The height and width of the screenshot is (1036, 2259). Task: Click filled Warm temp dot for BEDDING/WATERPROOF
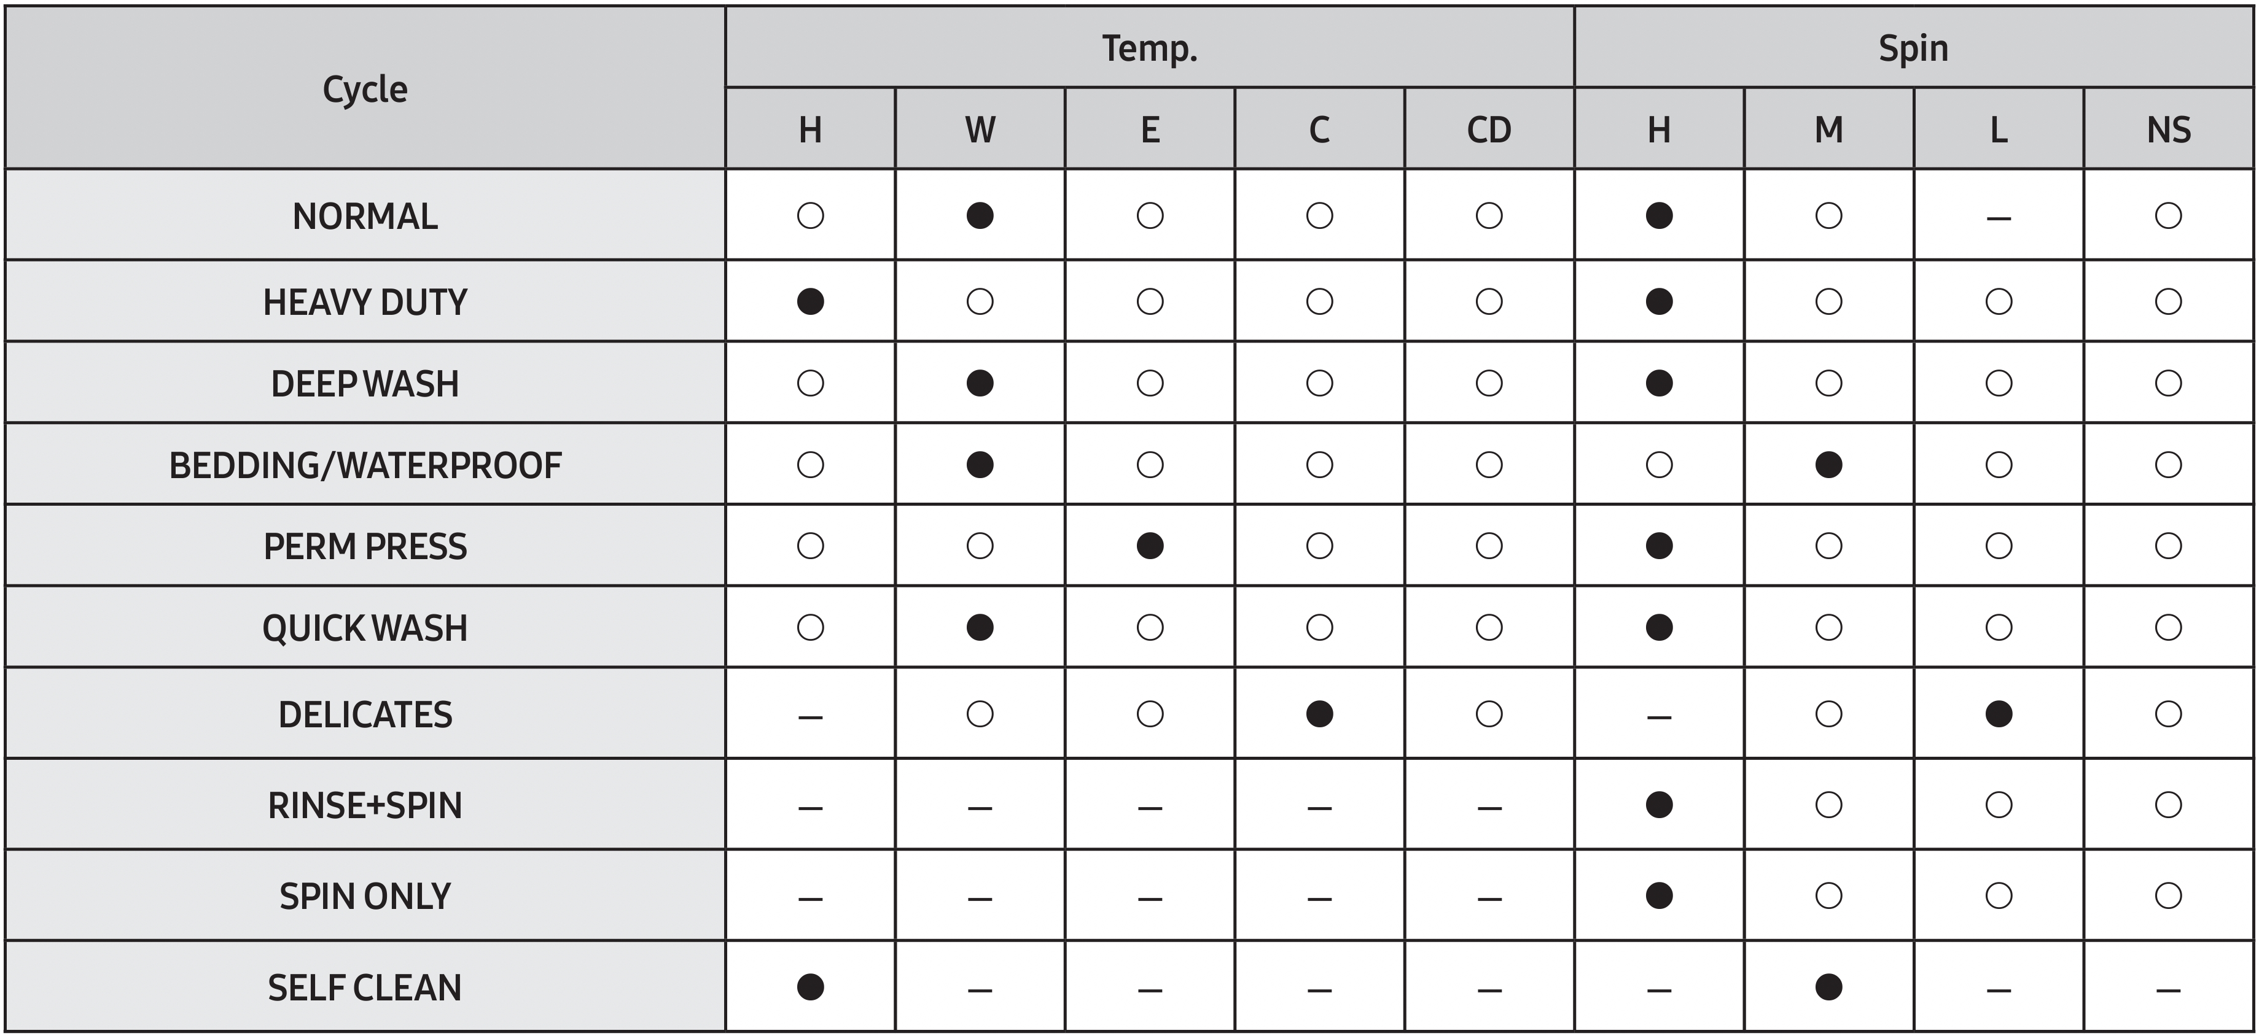pyautogui.click(x=980, y=465)
